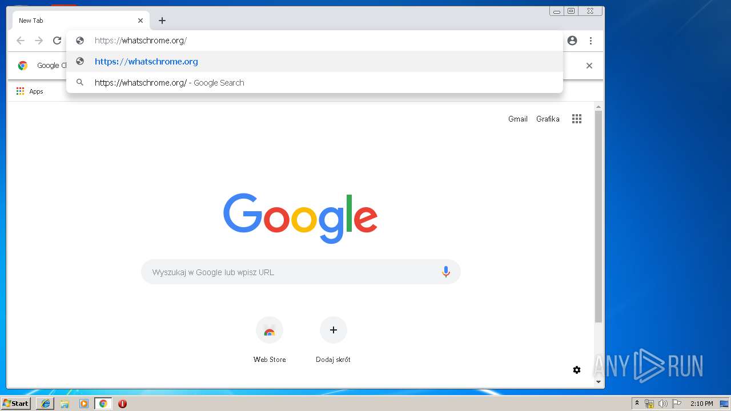This screenshot has height=411, width=731.
Task: Select the Chrome taskbar button
Action: pyautogui.click(x=103, y=404)
